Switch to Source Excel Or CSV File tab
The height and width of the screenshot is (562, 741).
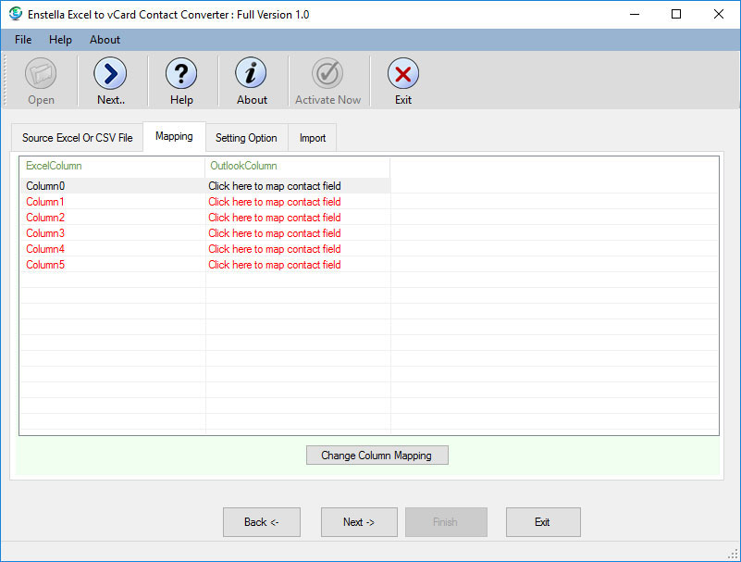78,138
